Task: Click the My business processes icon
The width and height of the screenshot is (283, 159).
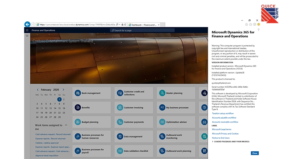Action: [162, 107]
